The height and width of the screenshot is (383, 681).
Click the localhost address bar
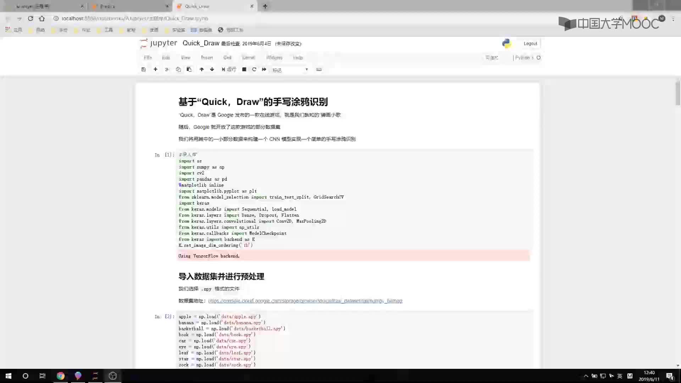(135, 18)
